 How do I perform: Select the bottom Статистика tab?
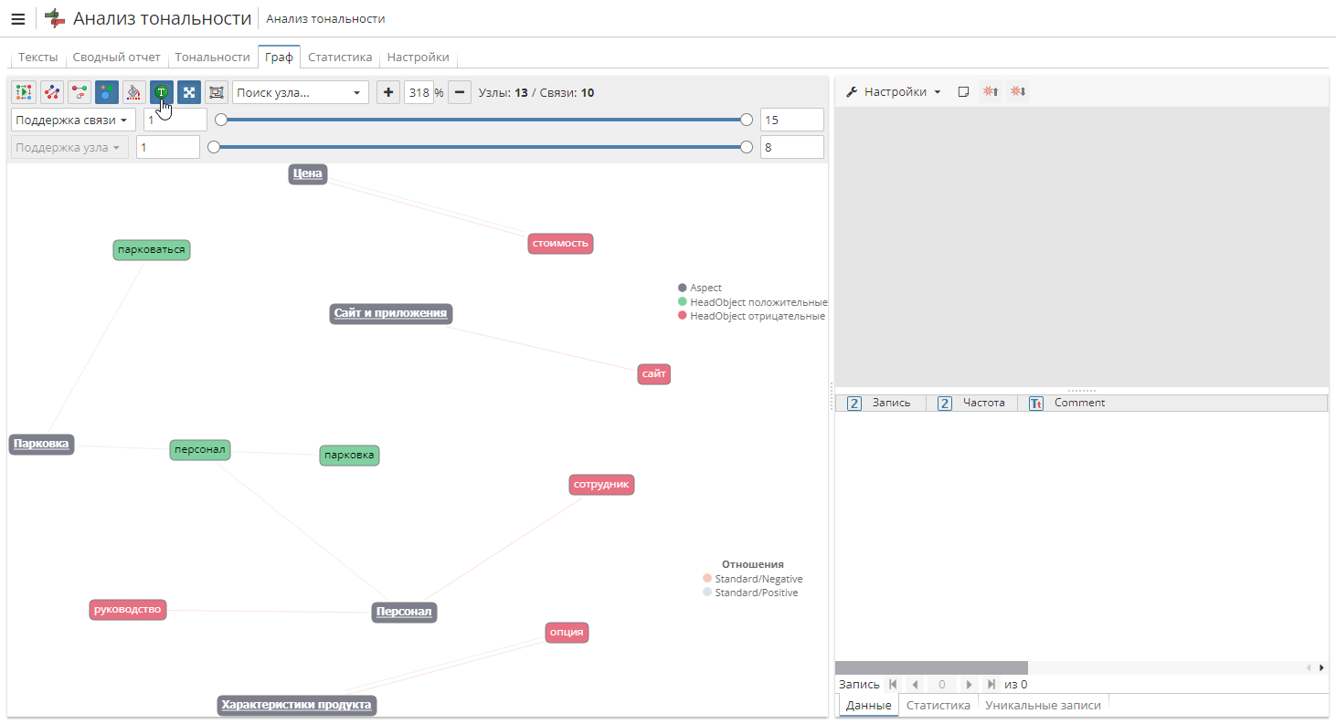(938, 705)
